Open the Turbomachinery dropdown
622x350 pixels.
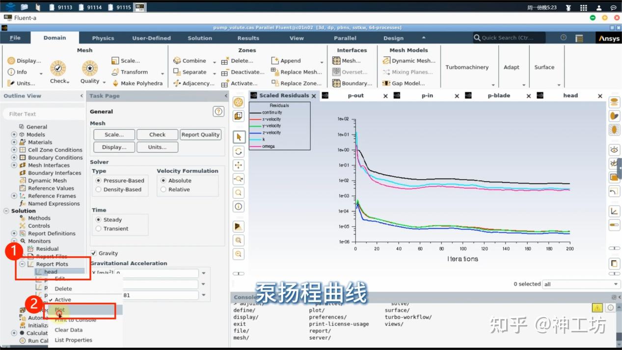[493, 84]
